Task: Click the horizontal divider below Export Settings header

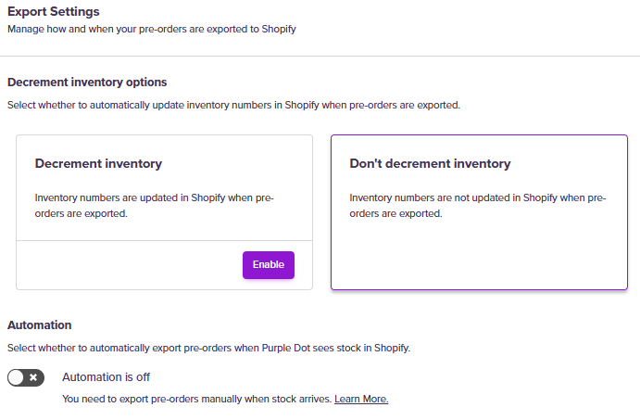Action: tap(320, 56)
